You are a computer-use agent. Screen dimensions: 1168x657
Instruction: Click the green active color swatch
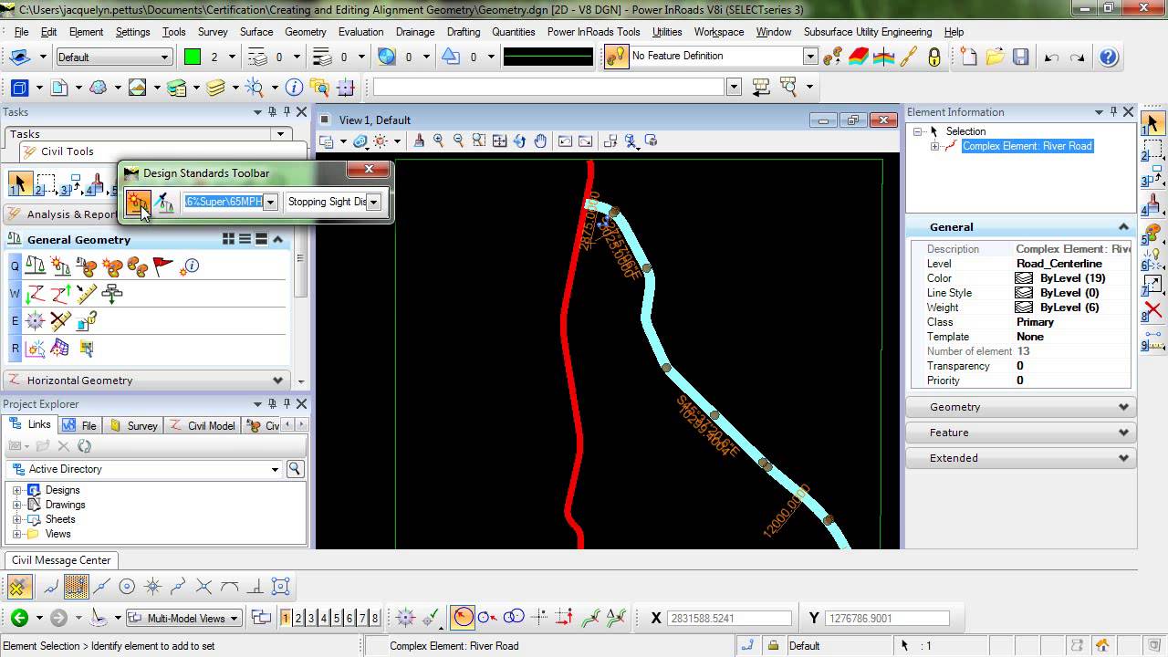point(193,57)
